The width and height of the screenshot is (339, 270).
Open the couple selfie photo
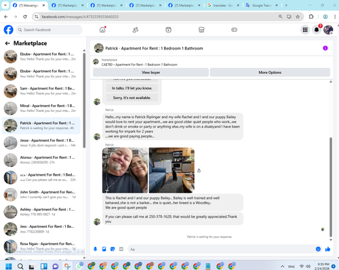pyautogui.click(x=125, y=170)
